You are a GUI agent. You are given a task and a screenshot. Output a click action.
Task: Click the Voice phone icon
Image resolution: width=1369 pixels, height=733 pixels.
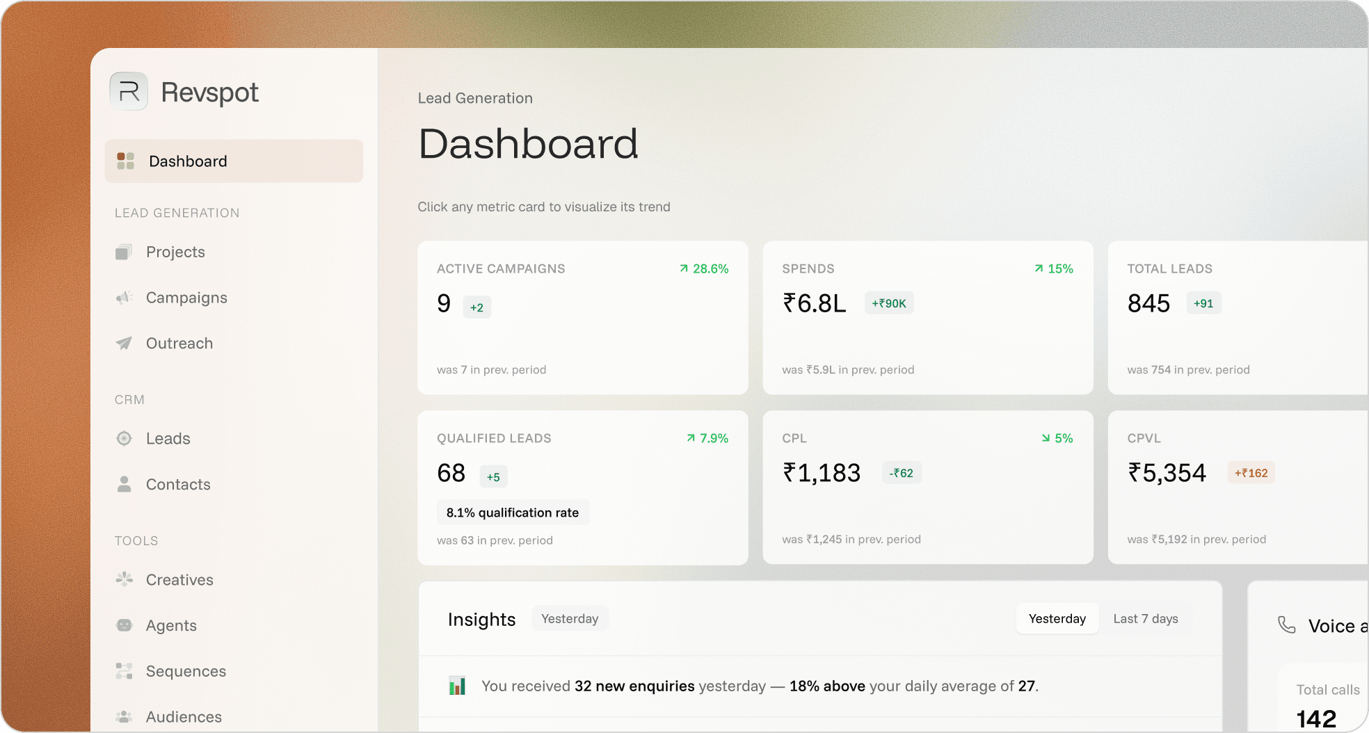tap(1287, 625)
